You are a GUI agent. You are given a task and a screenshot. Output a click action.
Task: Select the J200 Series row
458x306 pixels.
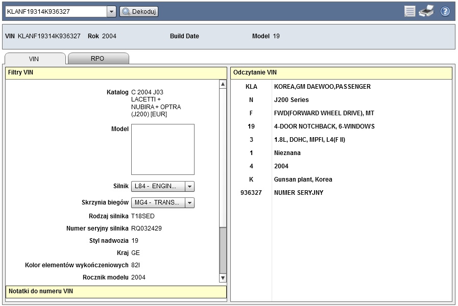(291, 100)
